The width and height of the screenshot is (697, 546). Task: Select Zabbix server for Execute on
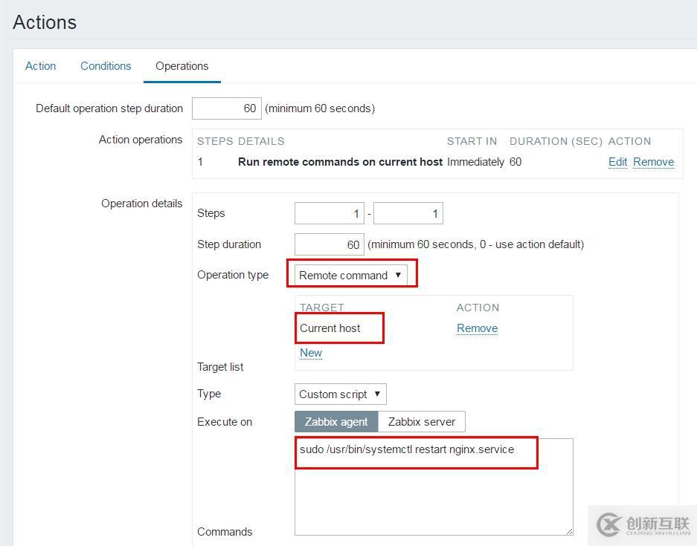422,422
